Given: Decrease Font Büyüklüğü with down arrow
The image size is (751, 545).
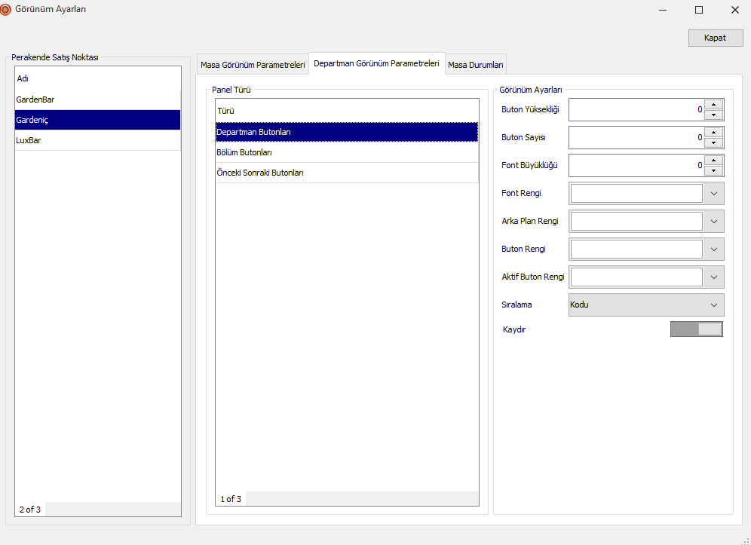Looking at the screenshot, I should [x=713, y=170].
